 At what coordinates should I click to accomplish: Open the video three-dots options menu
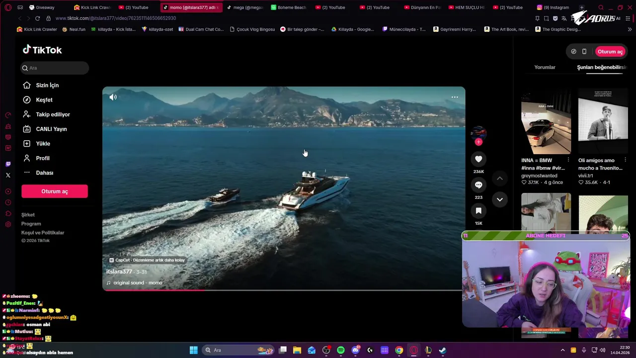[x=455, y=97]
